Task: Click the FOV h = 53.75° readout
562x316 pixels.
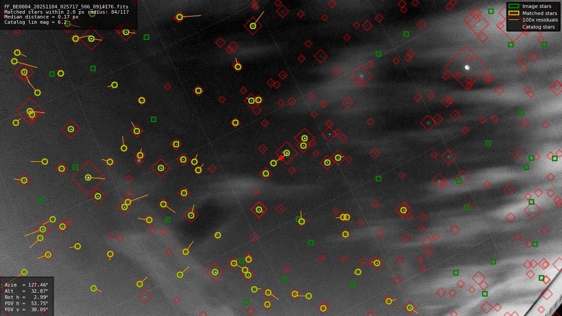Action: point(26,303)
